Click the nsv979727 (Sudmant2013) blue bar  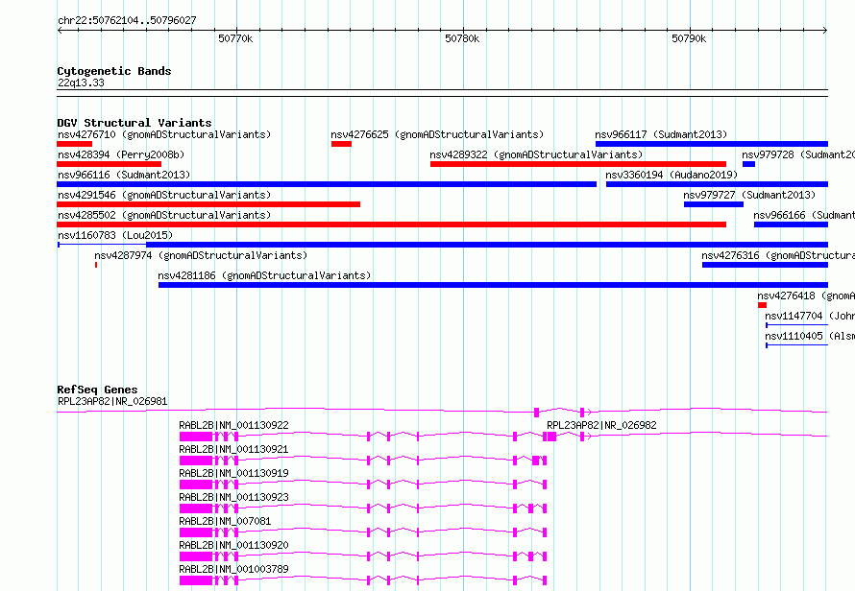[713, 204]
